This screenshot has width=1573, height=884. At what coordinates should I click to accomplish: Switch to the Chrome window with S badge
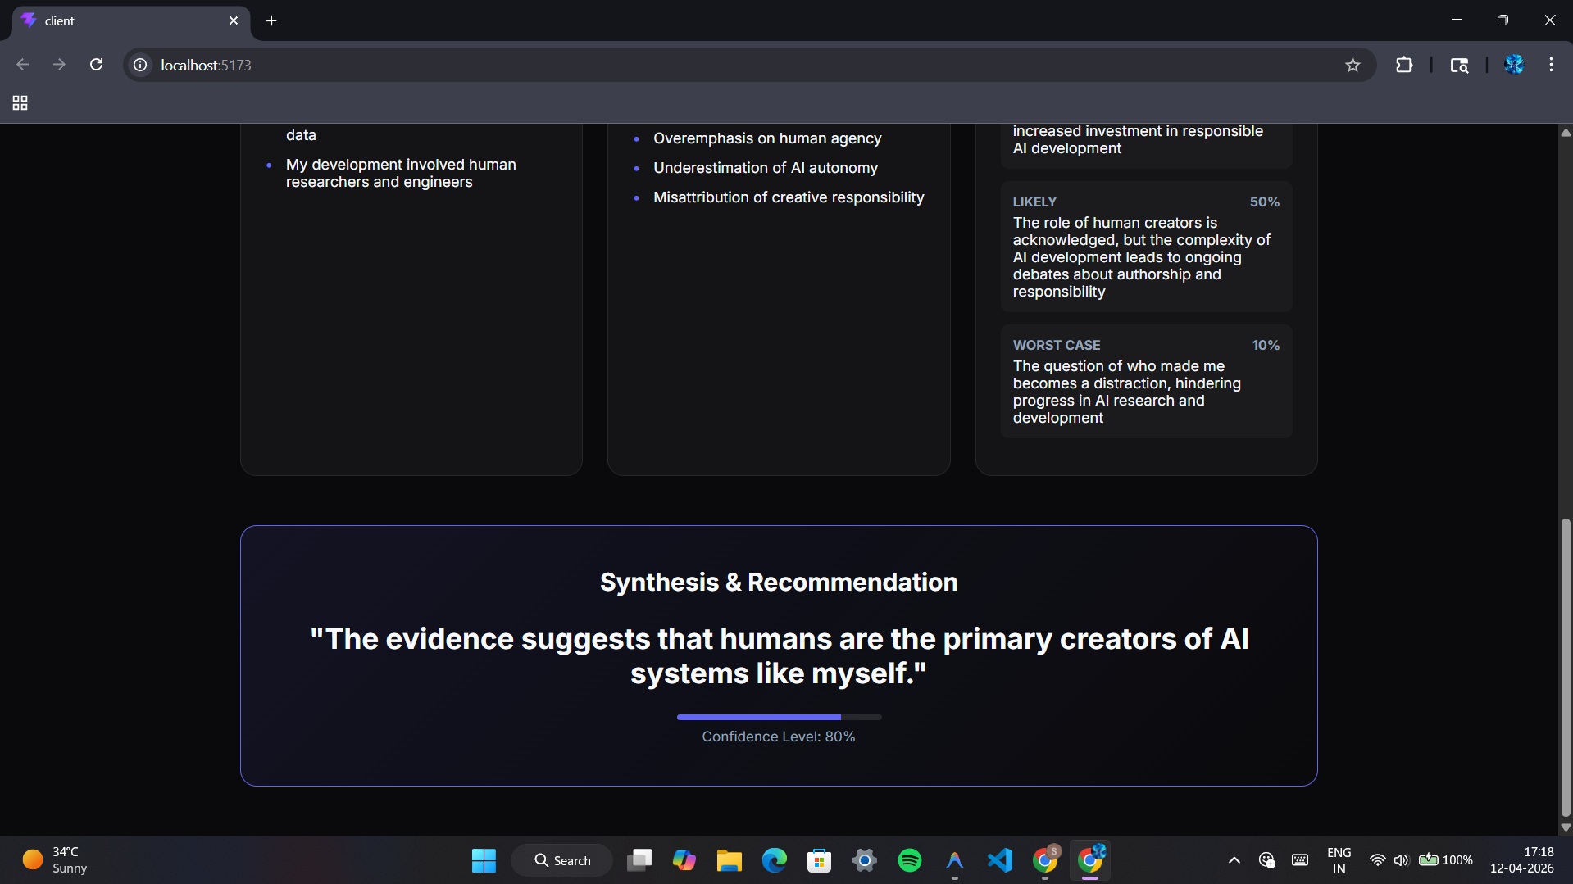1045,860
